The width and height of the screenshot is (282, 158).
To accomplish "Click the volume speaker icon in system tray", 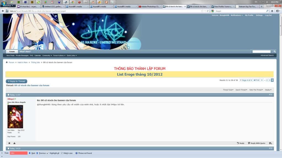I will coord(267,2).
